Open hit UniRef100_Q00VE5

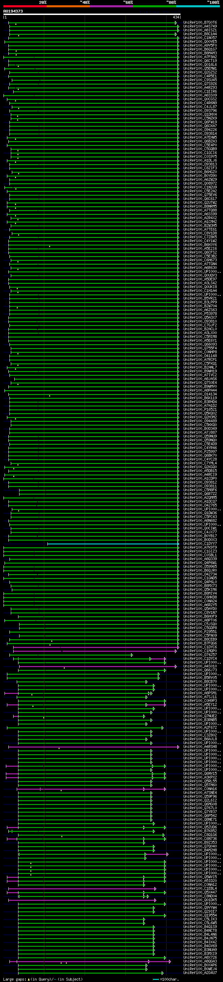pyautogui.click(x=200, y=41)
